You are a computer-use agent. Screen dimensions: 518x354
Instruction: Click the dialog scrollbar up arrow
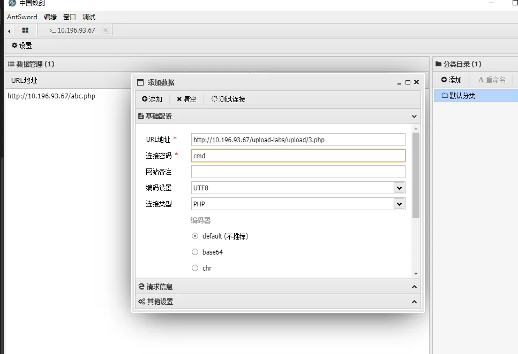pos(416,128)
